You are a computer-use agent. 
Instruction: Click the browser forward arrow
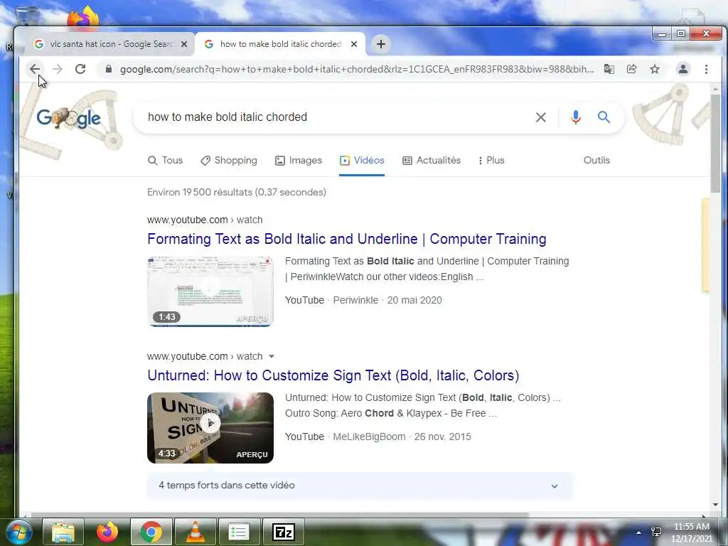[x=58, y=69]
